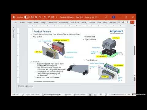Open the user account avatar
This screenshot has height=110, width=147.
pyautogui.click(x=114, y=17)
